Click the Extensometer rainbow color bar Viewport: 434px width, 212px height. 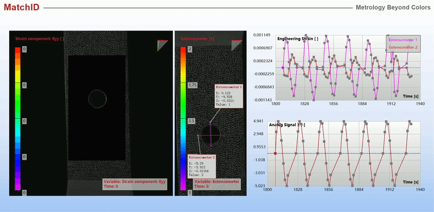click(183, 118)
